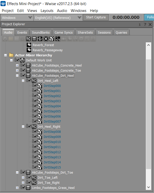Screen dimensions: 154x193
Task: Click the AkCube_Footsteps_Concrete_Heel container icon
Action: pos(28,65)
